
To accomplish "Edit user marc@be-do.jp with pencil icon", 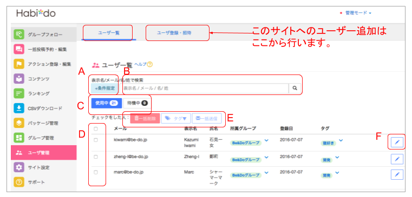I will coord(397,174).
